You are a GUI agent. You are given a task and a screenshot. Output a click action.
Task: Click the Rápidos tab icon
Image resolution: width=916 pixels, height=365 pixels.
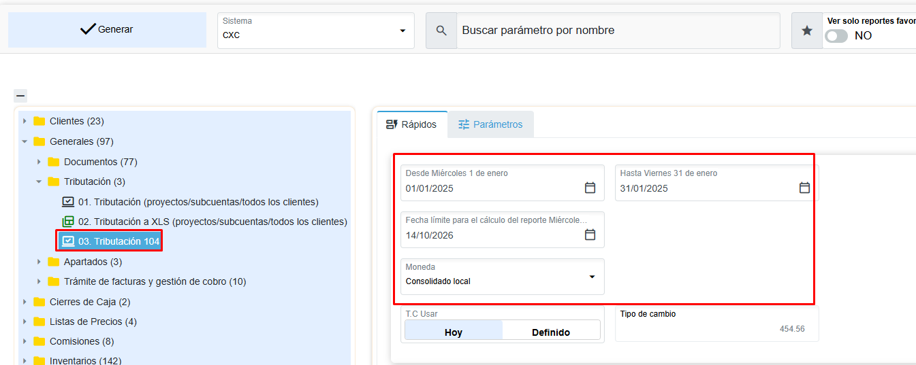coord(392,124)
